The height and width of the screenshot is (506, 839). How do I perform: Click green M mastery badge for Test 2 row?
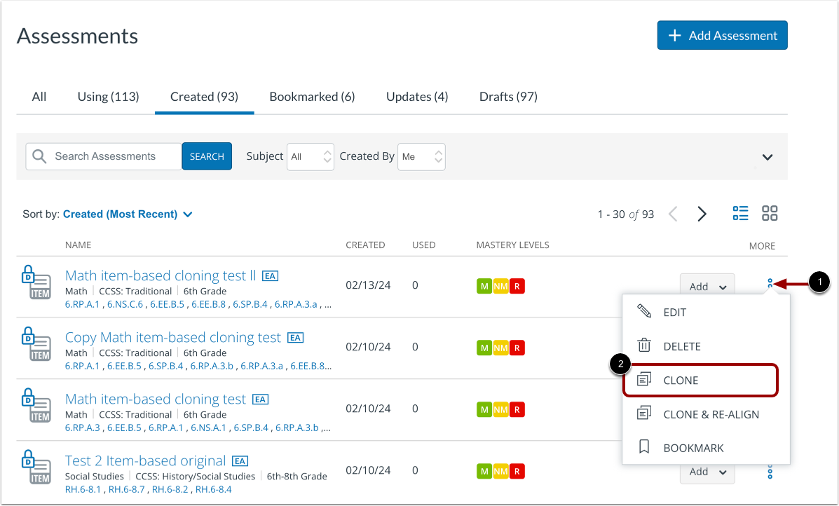(484, 471)
